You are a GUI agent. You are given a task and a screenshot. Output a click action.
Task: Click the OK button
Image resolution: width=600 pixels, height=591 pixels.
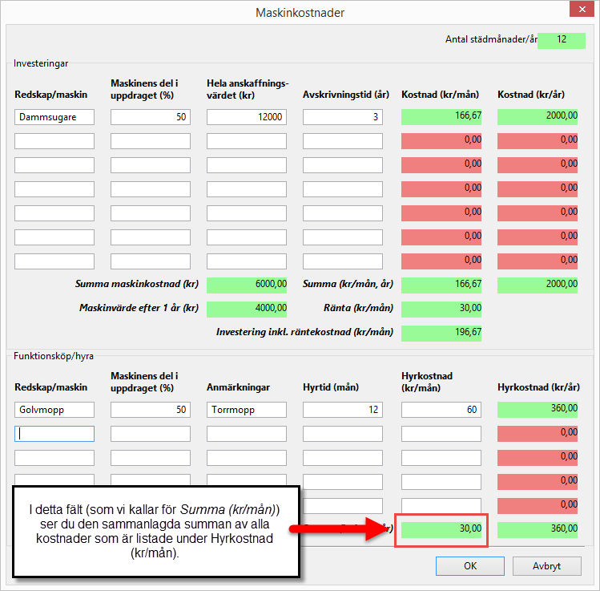point(469,565)
